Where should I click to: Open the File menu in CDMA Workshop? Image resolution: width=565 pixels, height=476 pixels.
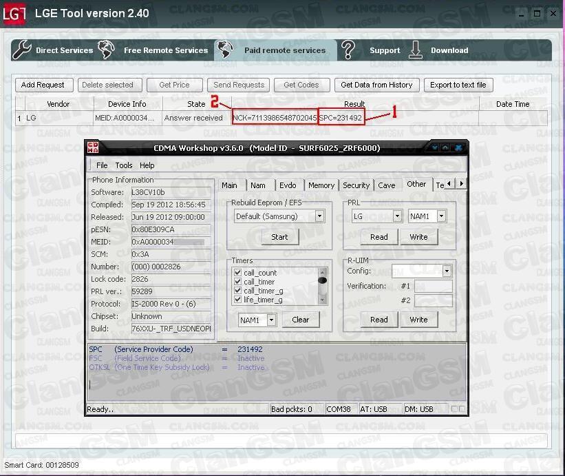point(102,165)
